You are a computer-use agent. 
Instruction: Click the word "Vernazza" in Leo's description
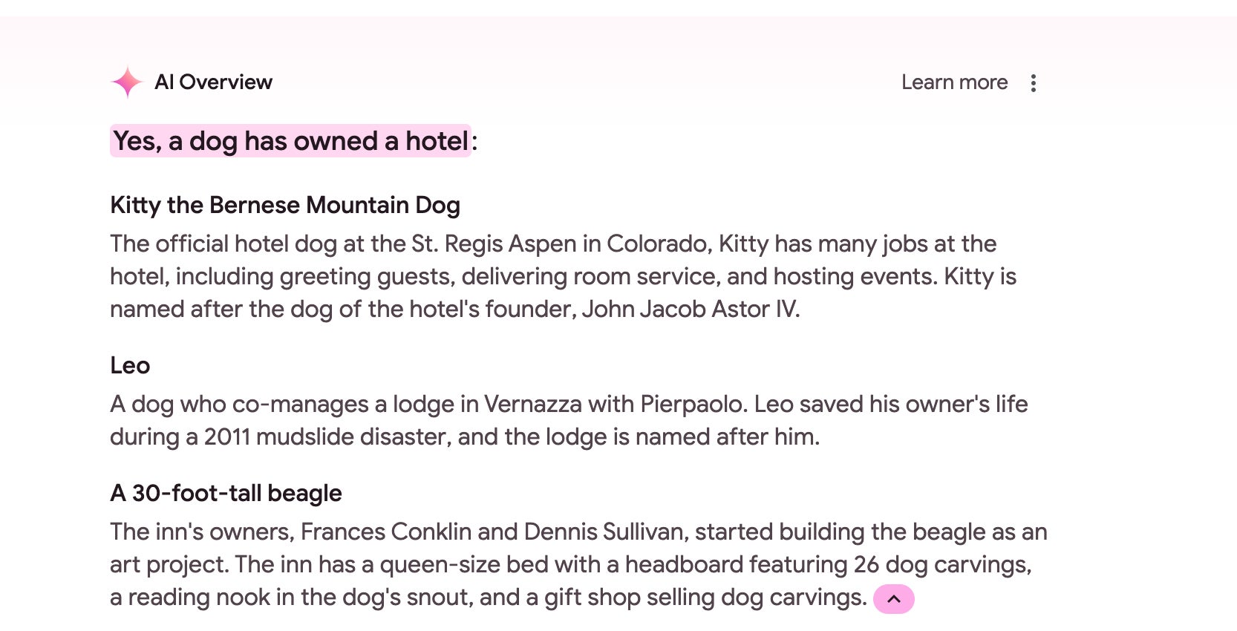click(532, 404)
